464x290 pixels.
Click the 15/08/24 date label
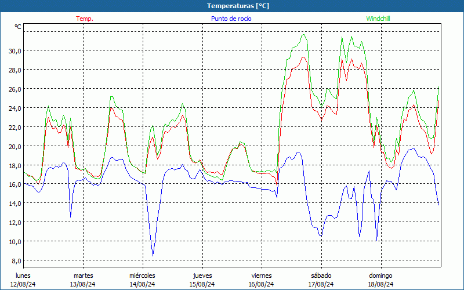(x=202, y=284)
